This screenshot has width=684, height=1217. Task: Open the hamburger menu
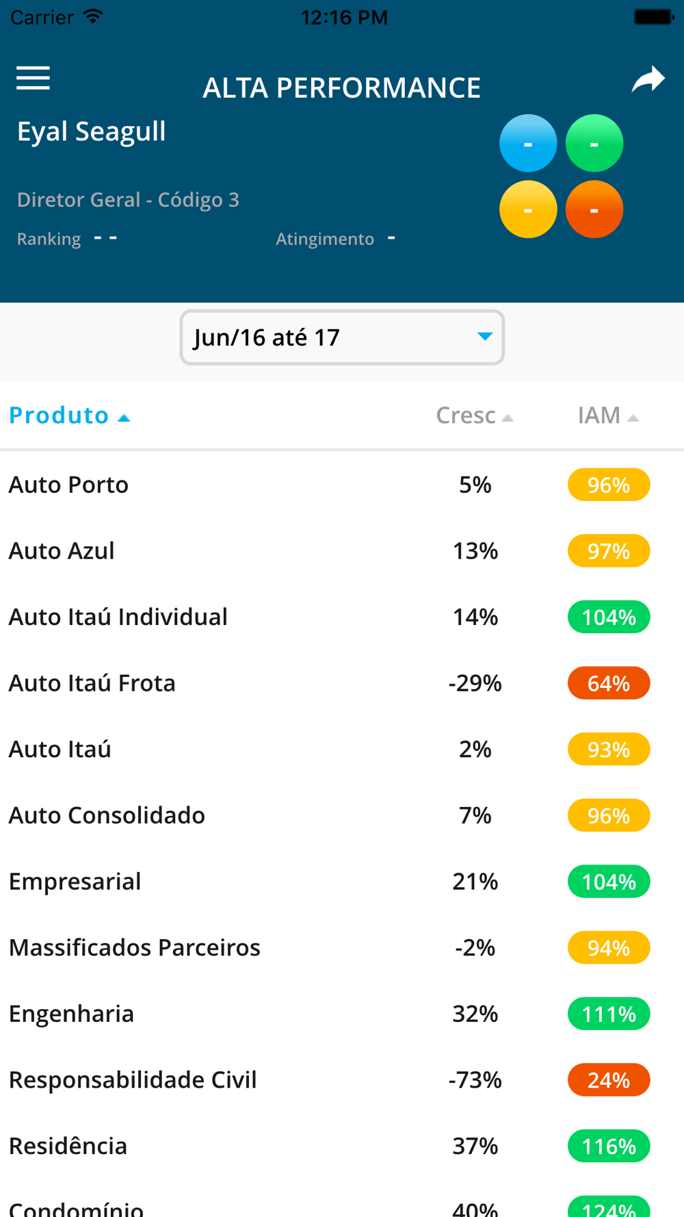pyautogui.click(x=33, y=79)
